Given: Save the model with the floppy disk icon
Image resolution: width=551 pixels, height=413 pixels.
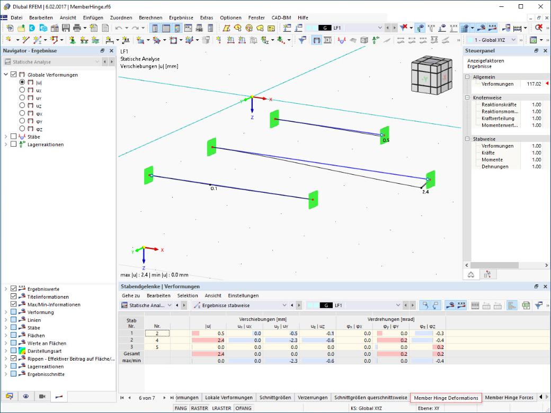Looking at the screenshot, I should (66, 28).
